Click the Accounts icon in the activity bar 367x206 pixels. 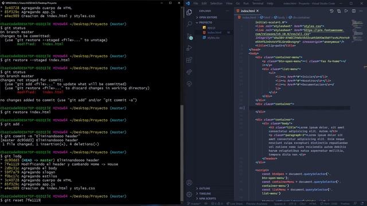pyautogui.click(x=189, y=183)
